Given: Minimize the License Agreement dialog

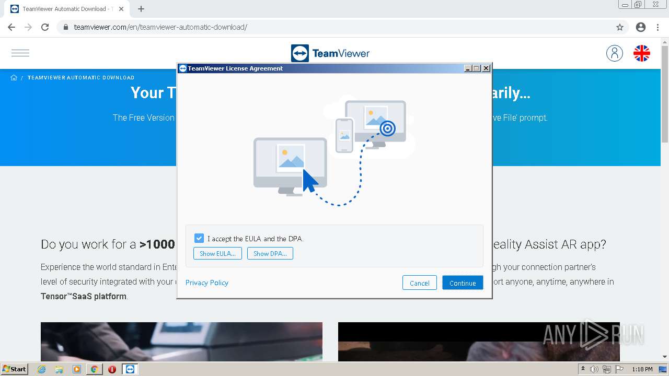Looking at the screenshot, I should pos(468,68).
